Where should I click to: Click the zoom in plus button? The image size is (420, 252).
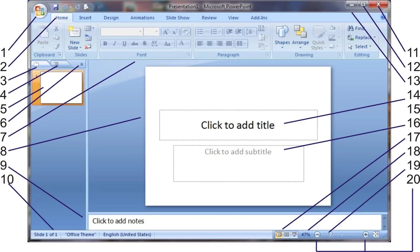366,234
